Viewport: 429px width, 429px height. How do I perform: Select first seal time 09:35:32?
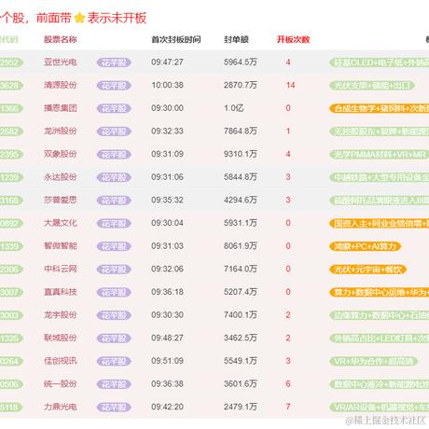pyautogui.click(x=167, y=201)
